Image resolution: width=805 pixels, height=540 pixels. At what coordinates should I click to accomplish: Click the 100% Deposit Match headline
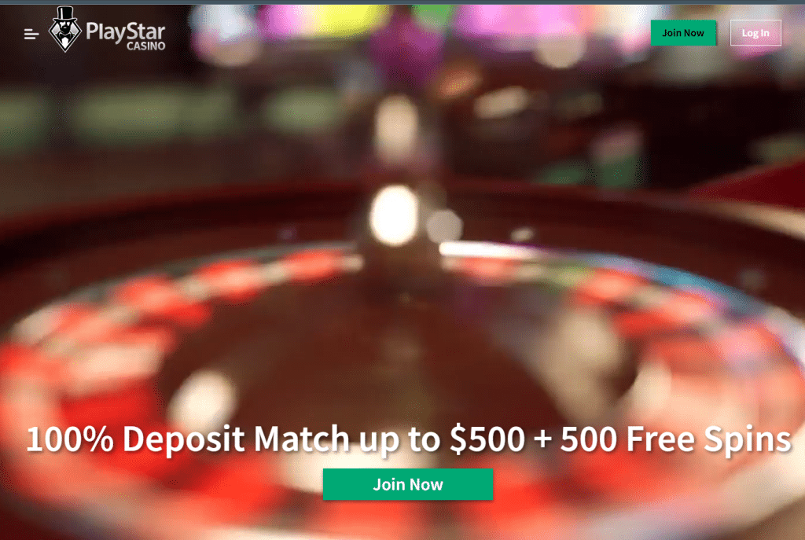click(x=408, y=439)
